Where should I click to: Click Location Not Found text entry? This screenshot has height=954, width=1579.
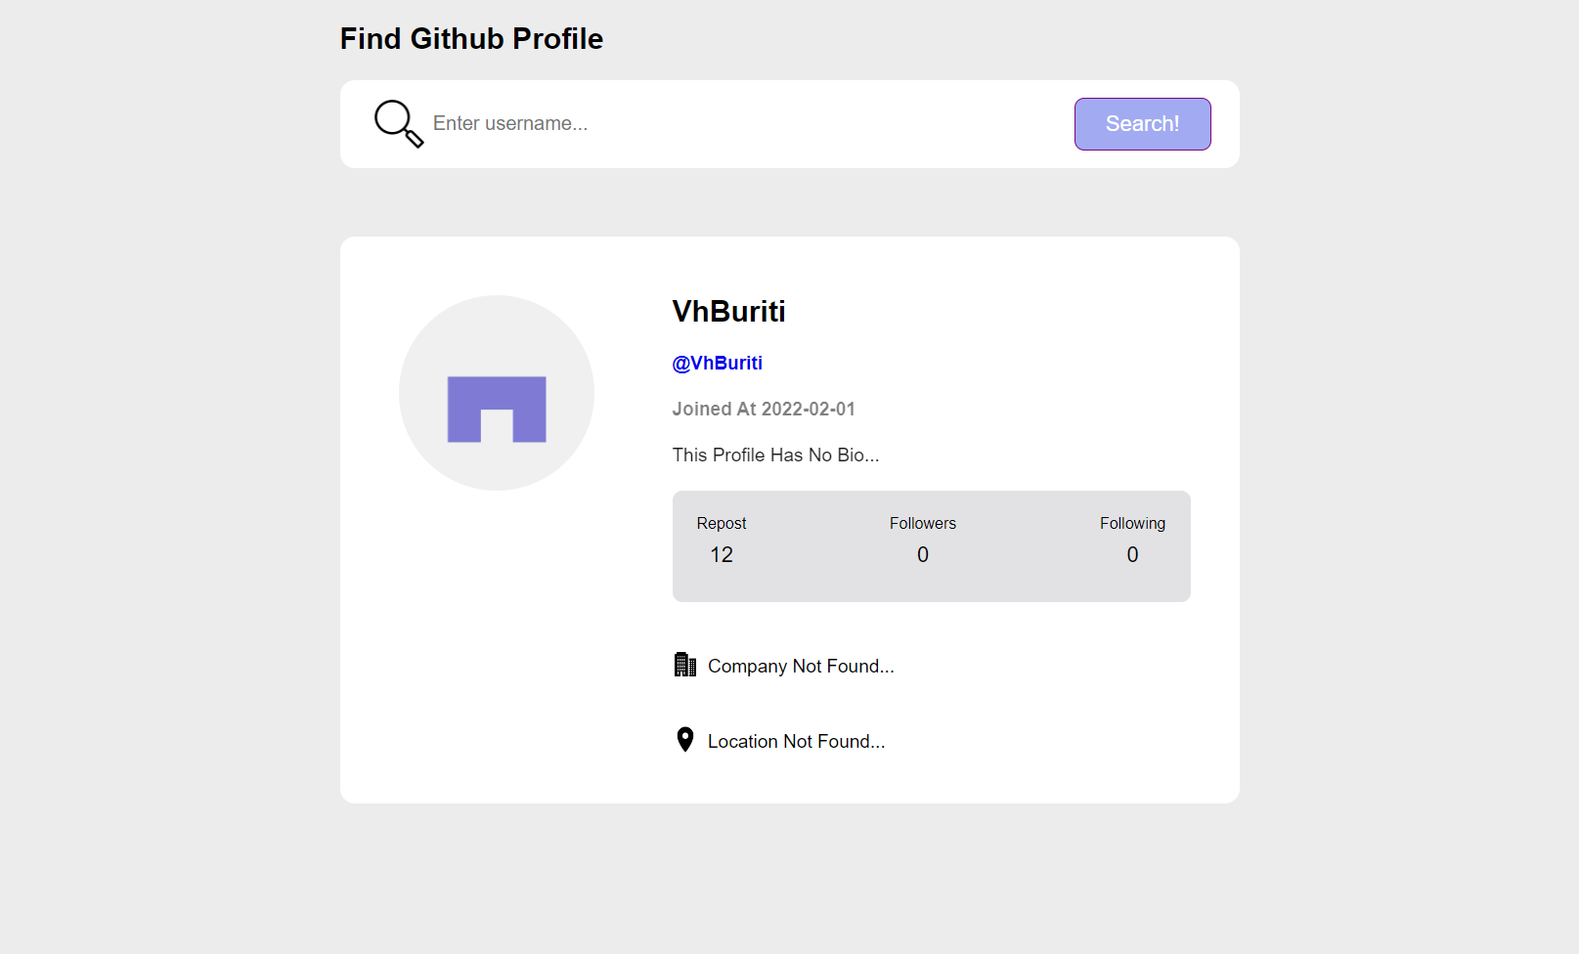click(797, 741)
